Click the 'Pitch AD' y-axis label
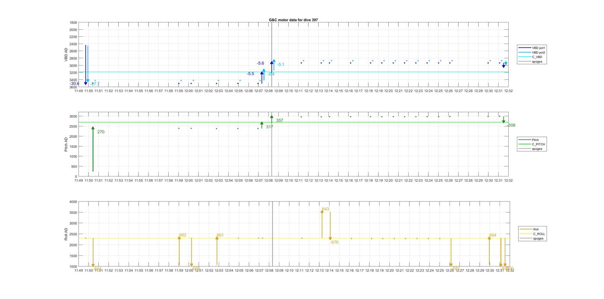604x299 pixels. tap(66, 145)
